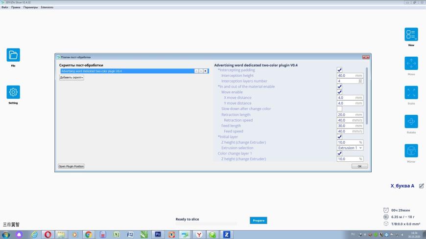426x239 pixels.
Task: Open File Explorer from the taskbar
Action: [x=61, y=235]
